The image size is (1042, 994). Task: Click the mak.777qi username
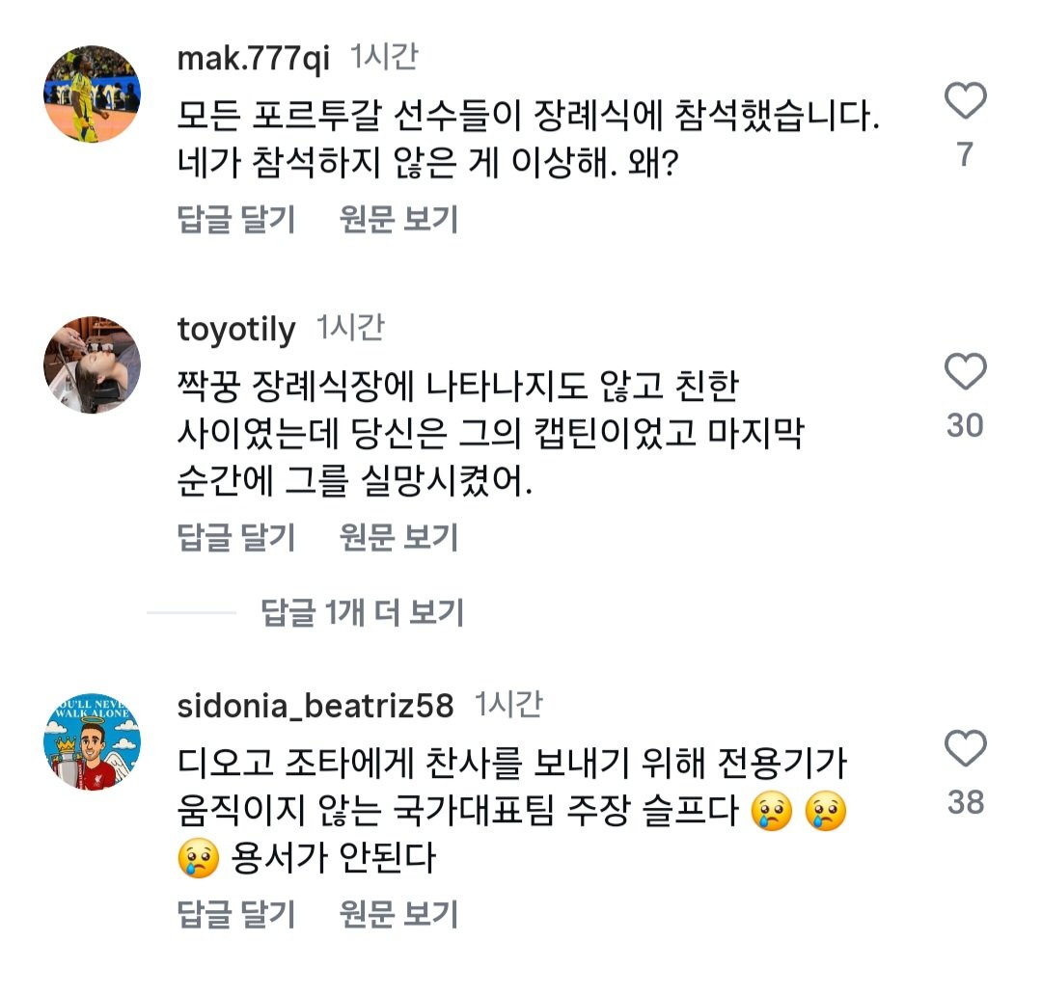254,59
